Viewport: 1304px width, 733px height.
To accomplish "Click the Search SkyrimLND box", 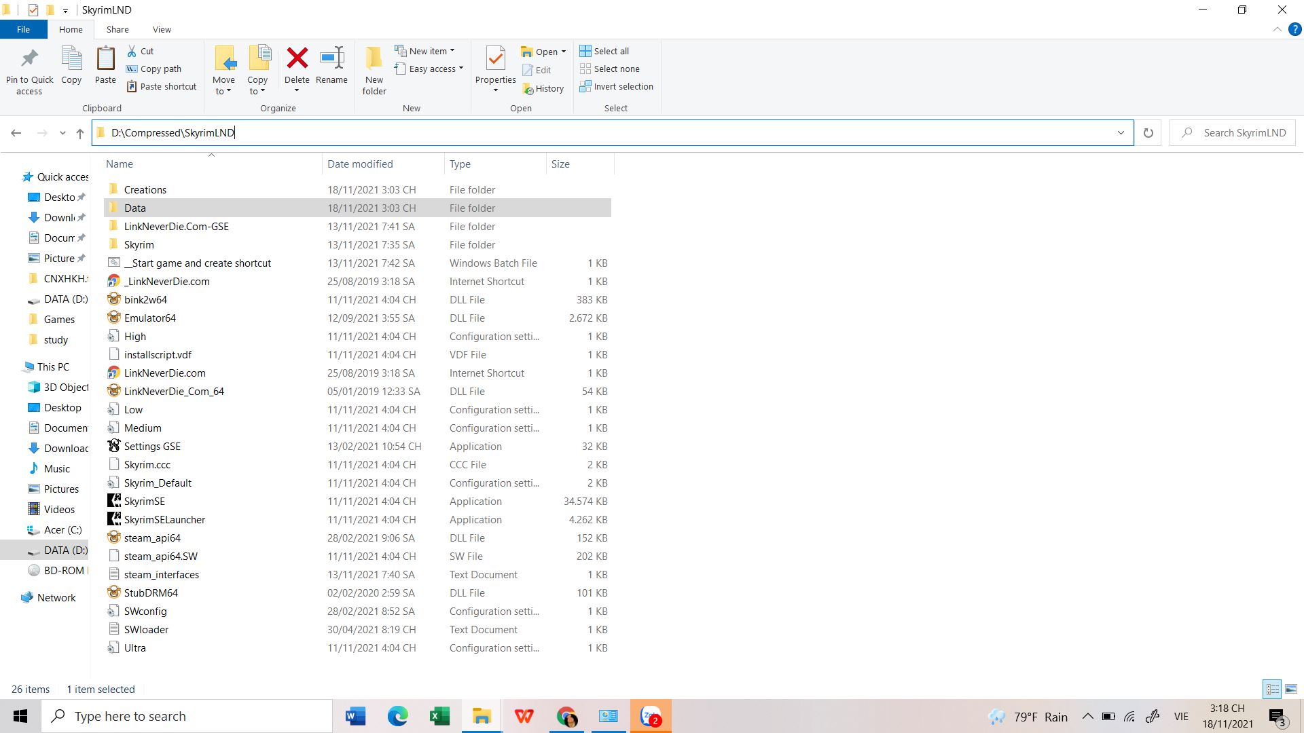I will tap(1233, 133).
